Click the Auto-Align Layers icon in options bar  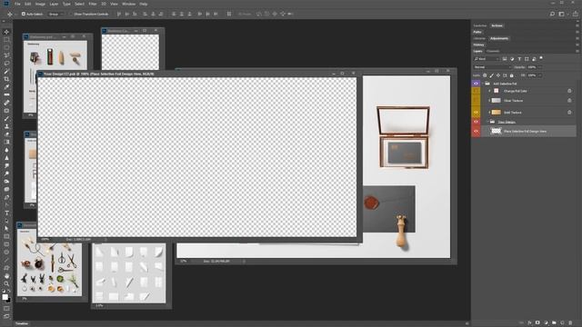click(x=229, y=14)
